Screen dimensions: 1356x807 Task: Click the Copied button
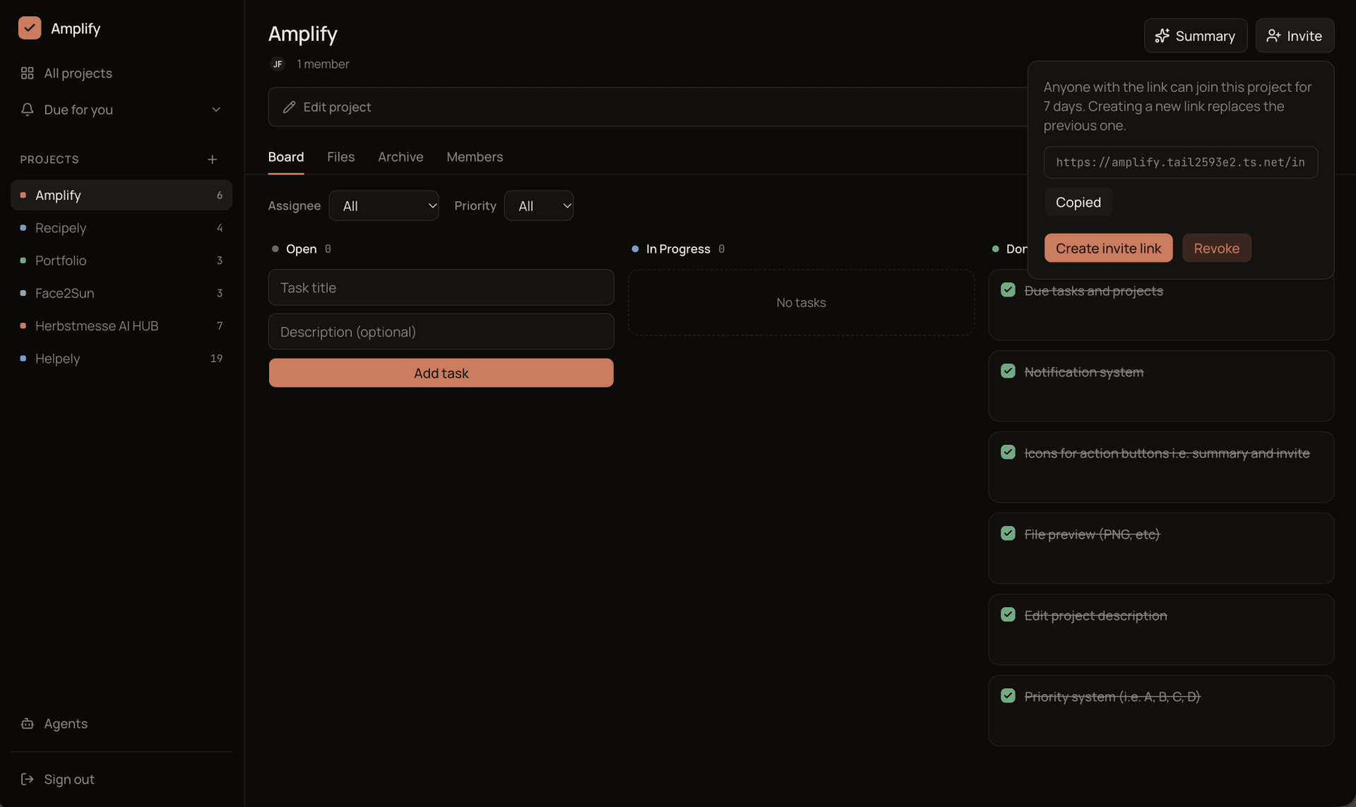pos(1078,203)
